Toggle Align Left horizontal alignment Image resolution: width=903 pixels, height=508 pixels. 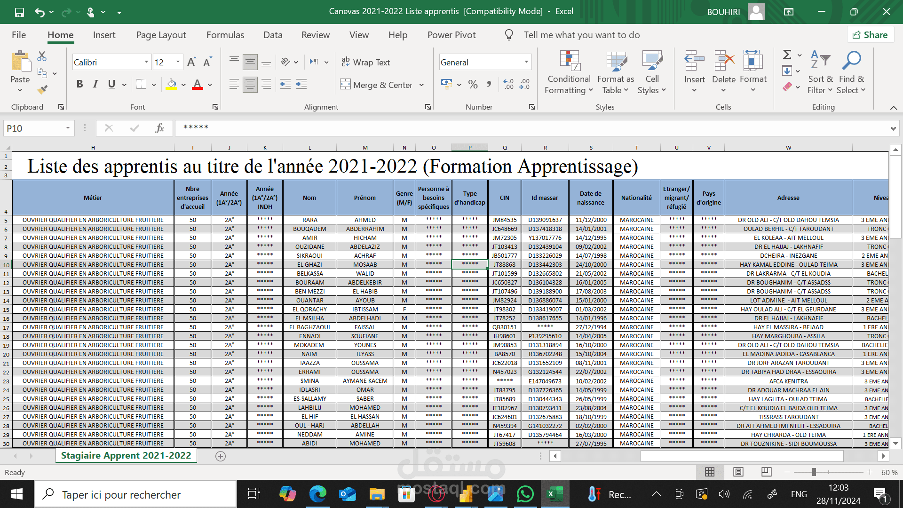pyautogui.click(x=234, y=84)
